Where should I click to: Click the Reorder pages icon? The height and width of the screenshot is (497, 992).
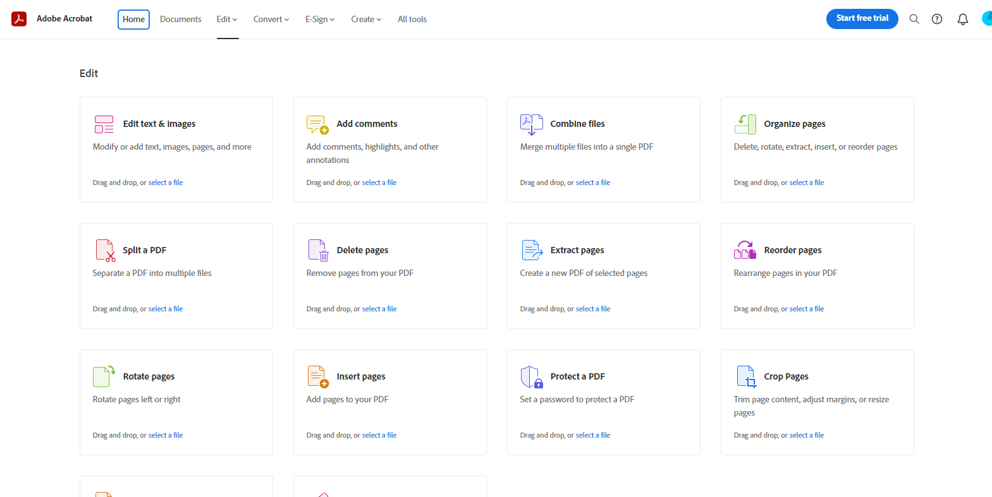(745, 251)
